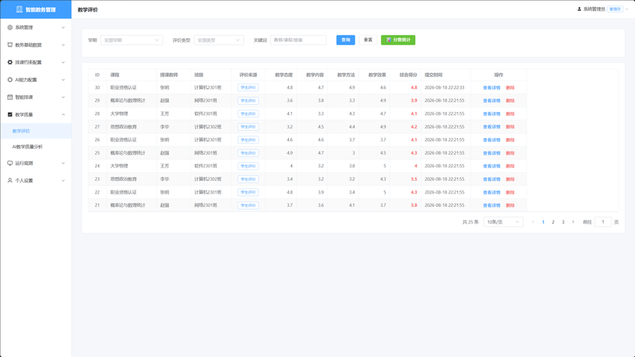Click the user avatar icon beside 系统管理员
Image resolution: width=635 pixels, height=357 pixels.
tap(579, 9)
